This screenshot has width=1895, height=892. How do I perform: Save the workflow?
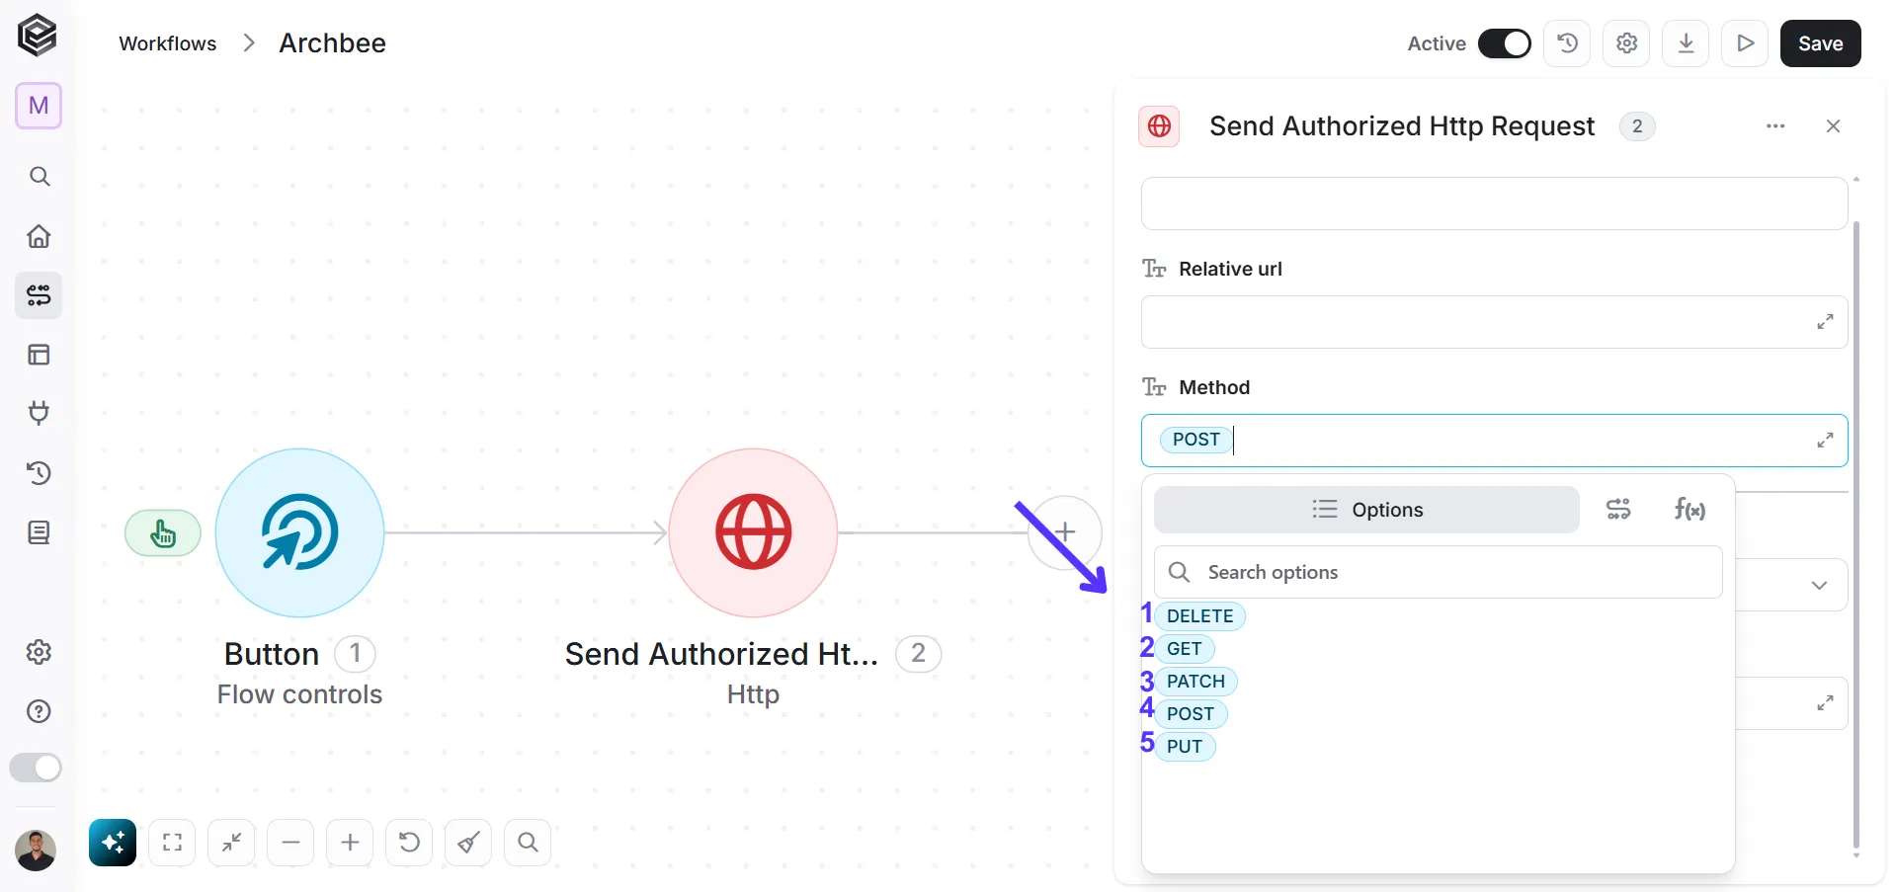pyautogui.click(x=1820, y=43)
